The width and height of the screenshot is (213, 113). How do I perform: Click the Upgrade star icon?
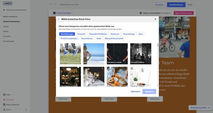pyautogui.click(x=4, y=100)
